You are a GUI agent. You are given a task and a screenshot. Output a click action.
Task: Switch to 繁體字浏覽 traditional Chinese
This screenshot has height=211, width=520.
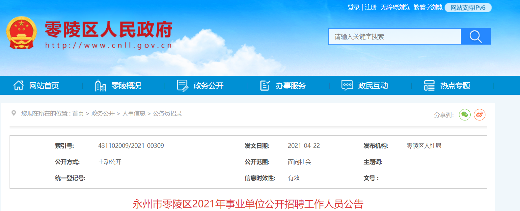pos(428,7)
